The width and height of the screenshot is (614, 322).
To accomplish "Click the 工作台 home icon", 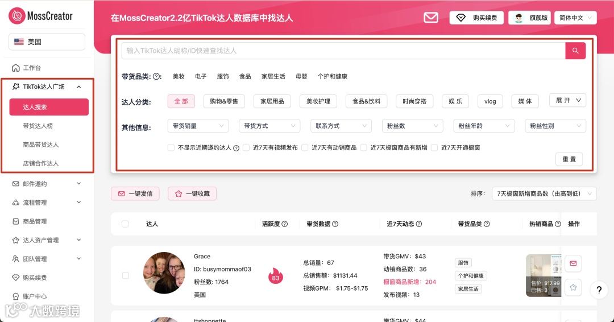I will pyautogui.click(x=16, y=68).
